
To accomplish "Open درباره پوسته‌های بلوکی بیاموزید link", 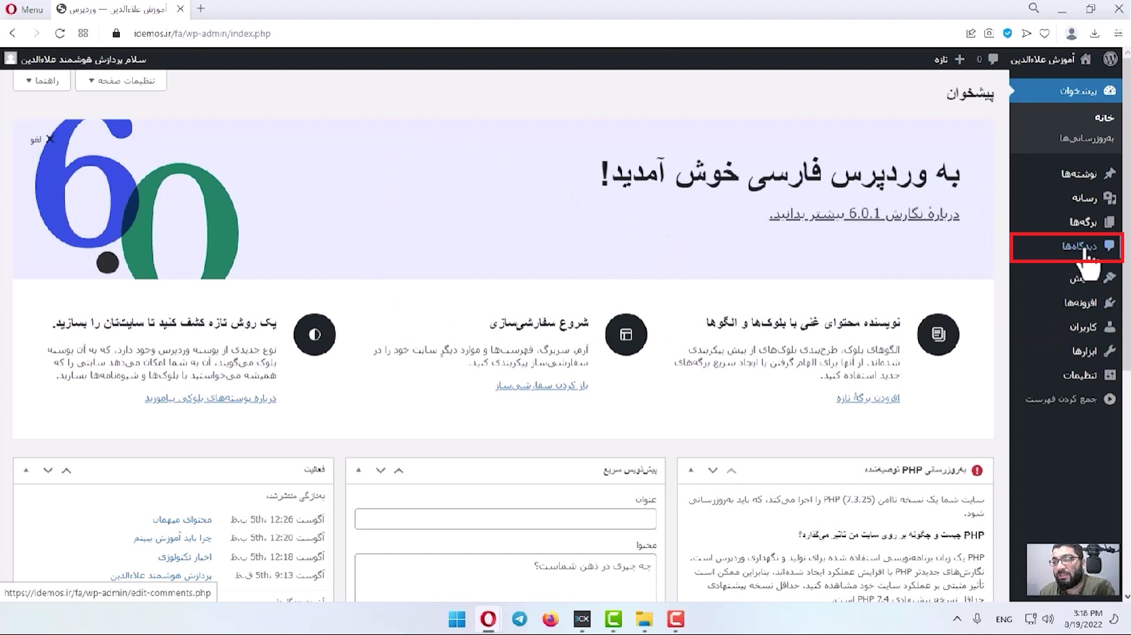I will click(210, 398).
